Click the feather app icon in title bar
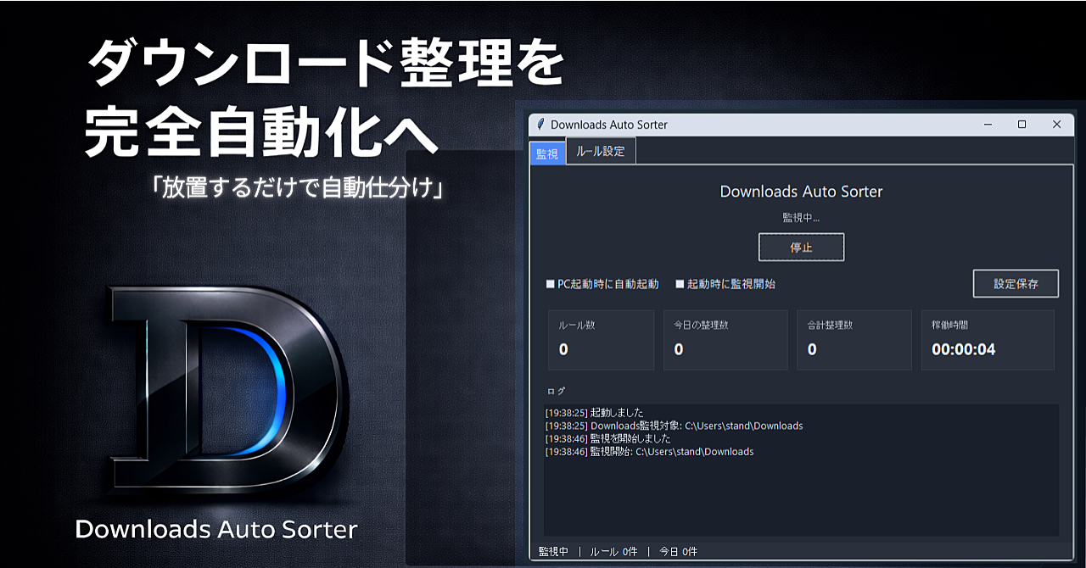 (540, 125)
